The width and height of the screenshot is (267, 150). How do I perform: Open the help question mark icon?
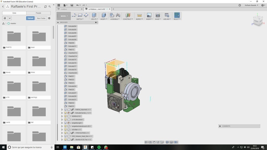262,5
